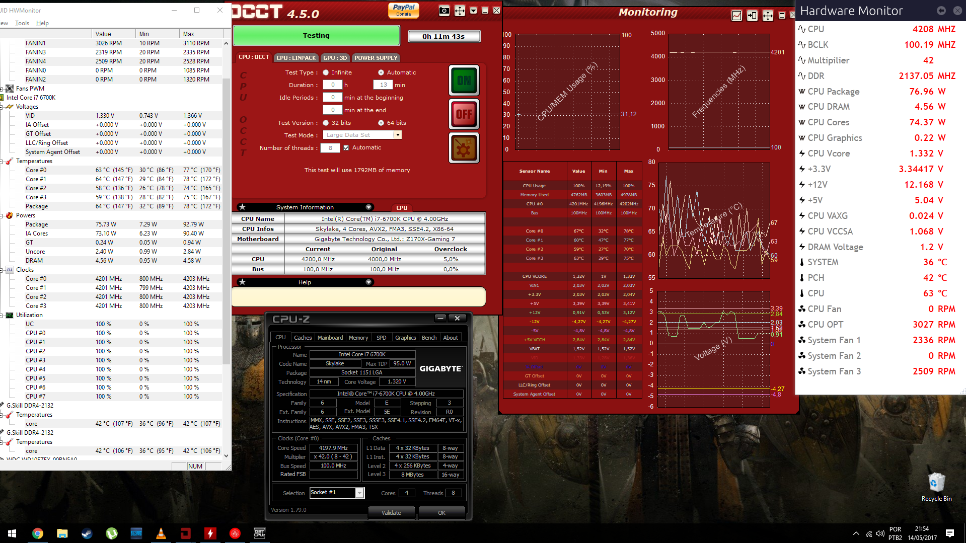Open the About tab in CPU-Z
The height and width of the screenshot is (543, 966).
[451, 338]
